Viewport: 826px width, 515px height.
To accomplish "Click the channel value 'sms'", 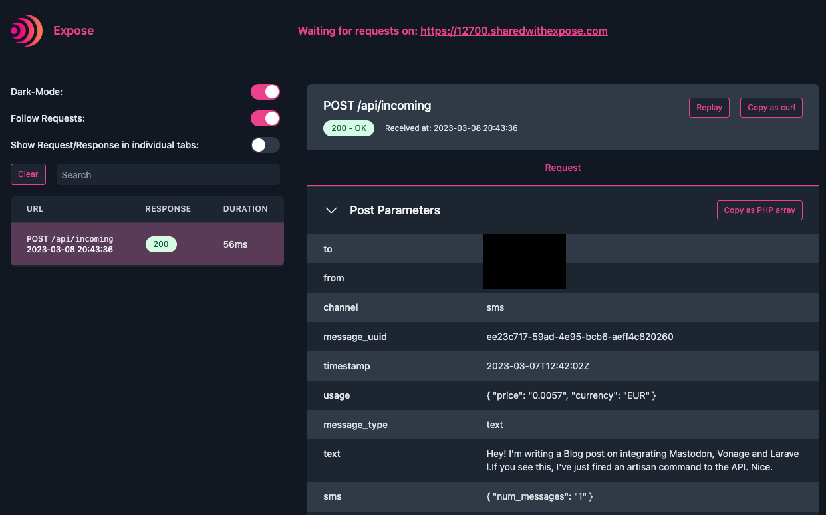I will [x=495, y=307].
